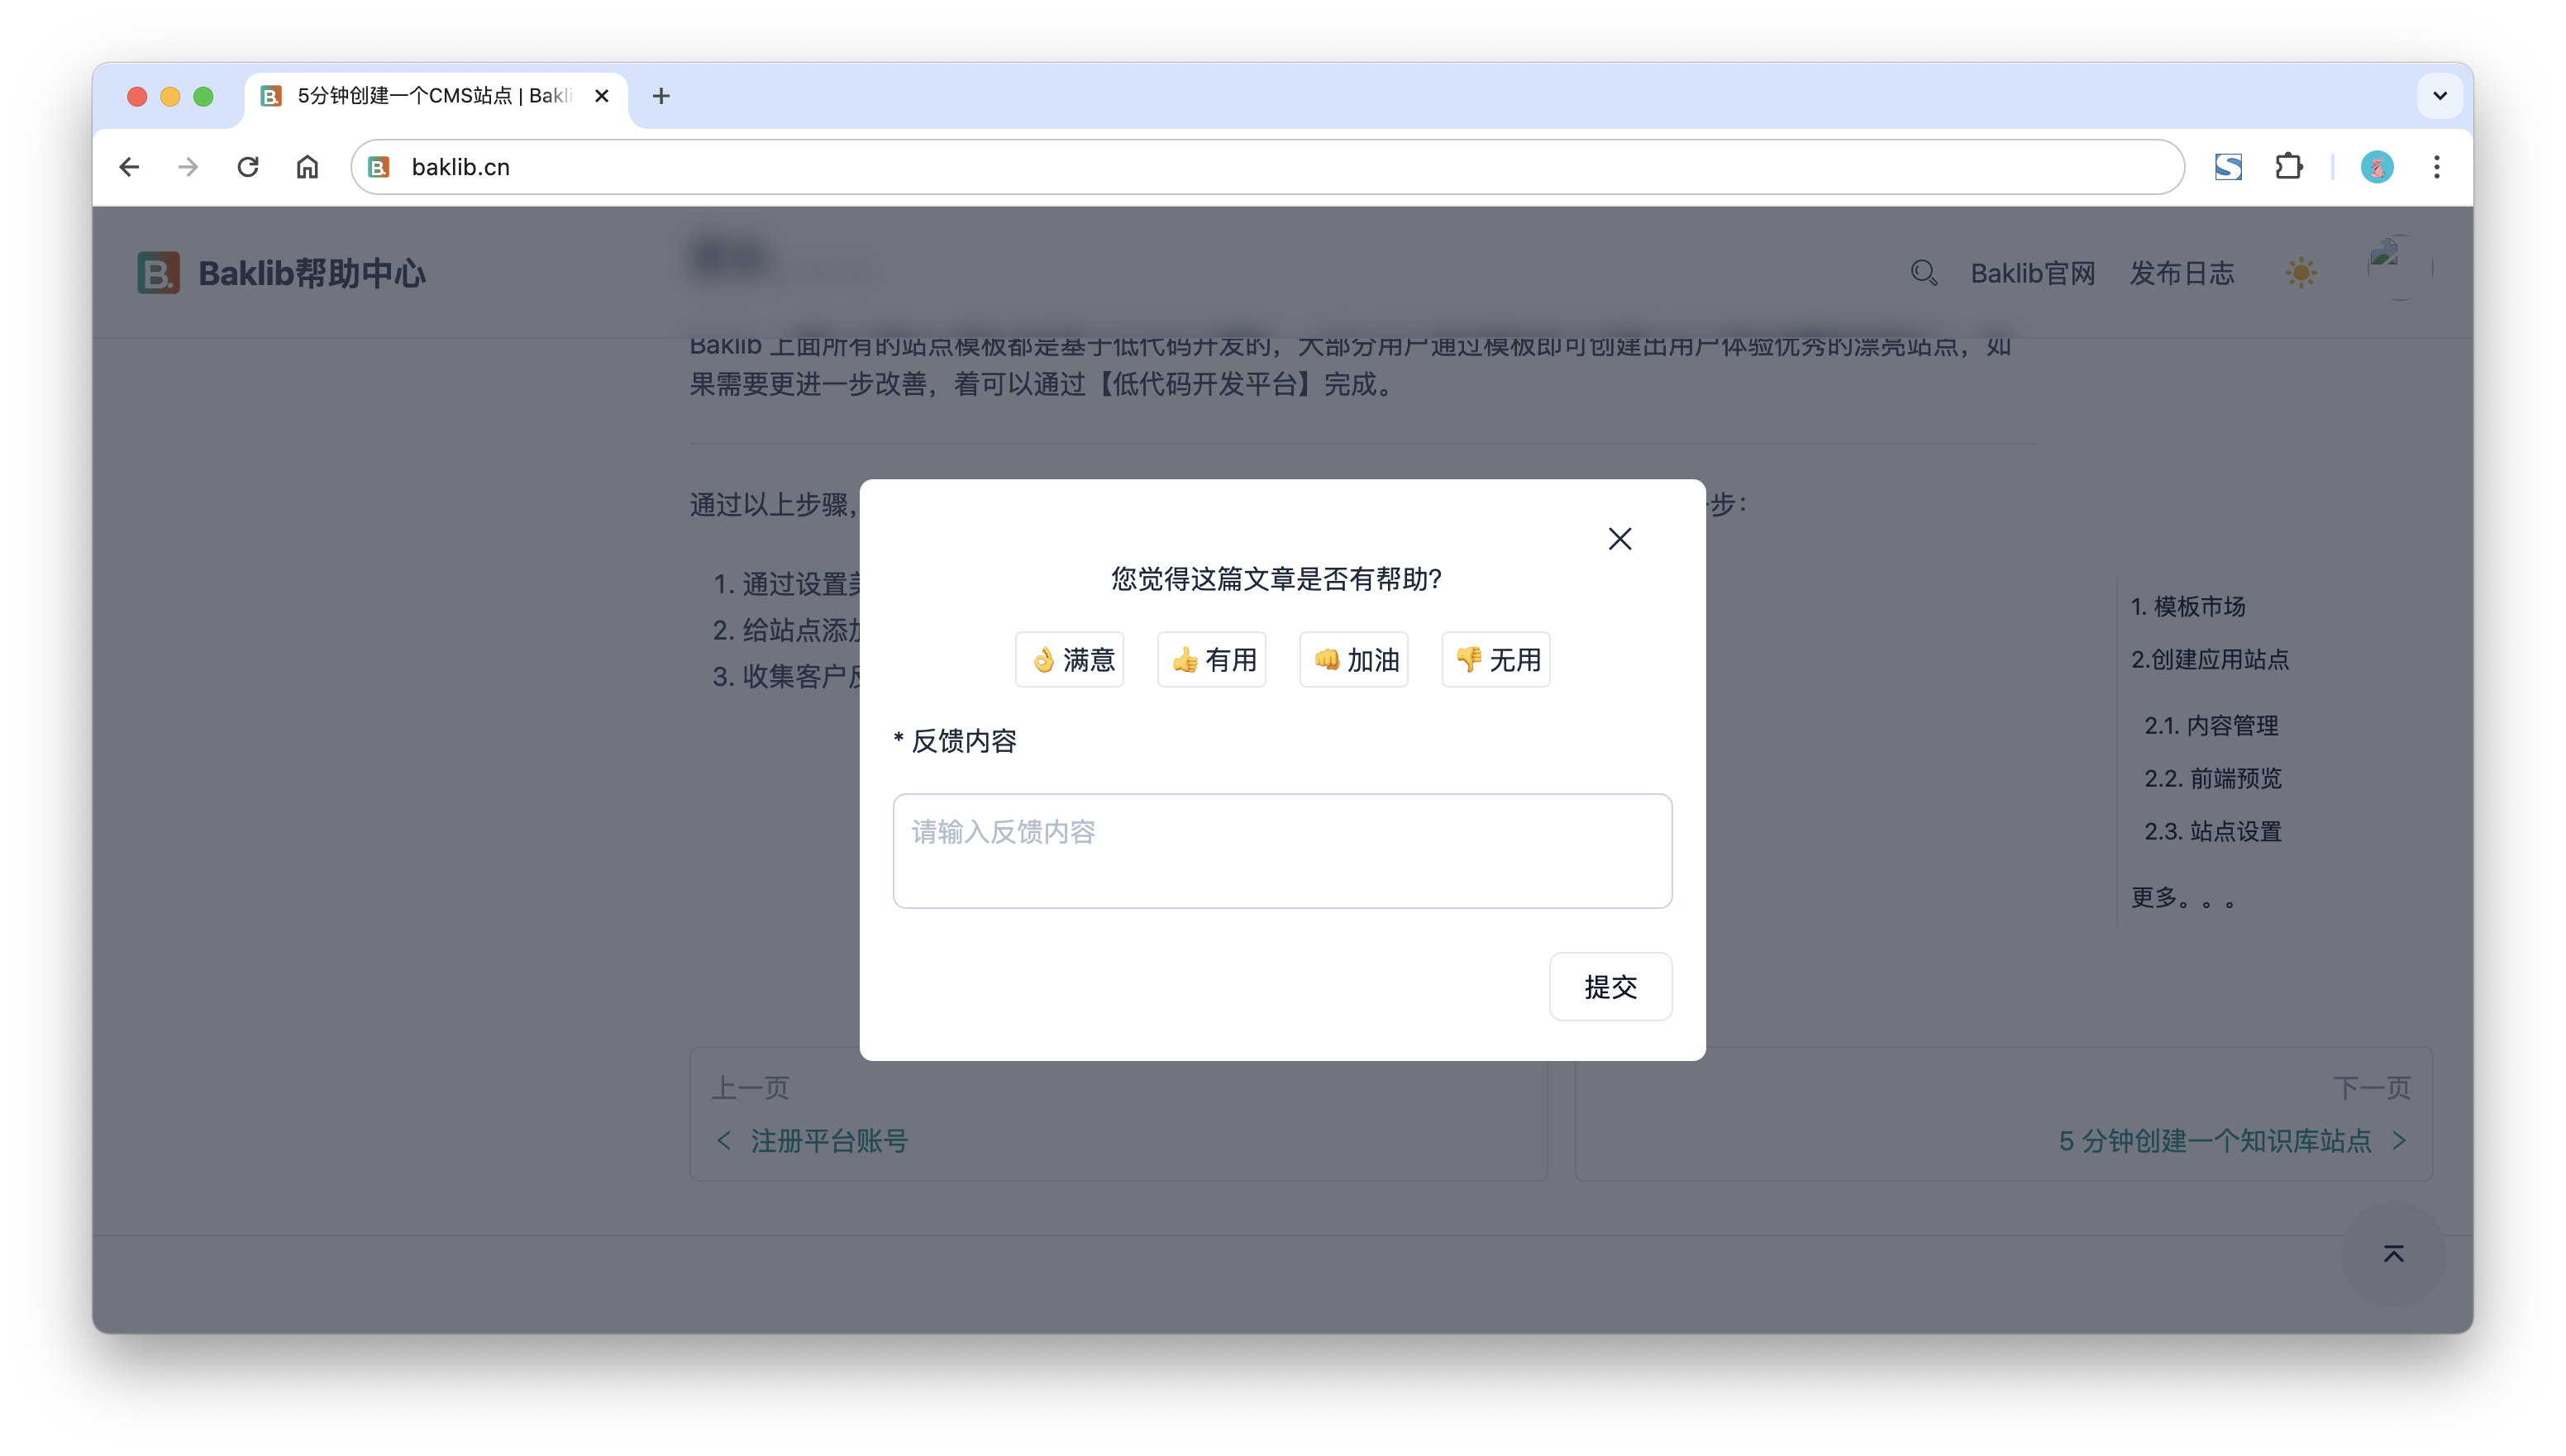Image resolution: width=2566 pixels, height=1456 pixels.
Task: Focus the 请输入反馈内容 text area
Action: (1282, 851)
